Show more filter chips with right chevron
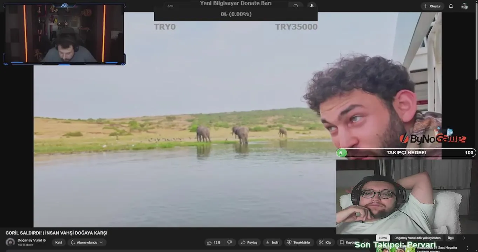The height and width of the screenshot is (252, 478). (x=464, y=238)
